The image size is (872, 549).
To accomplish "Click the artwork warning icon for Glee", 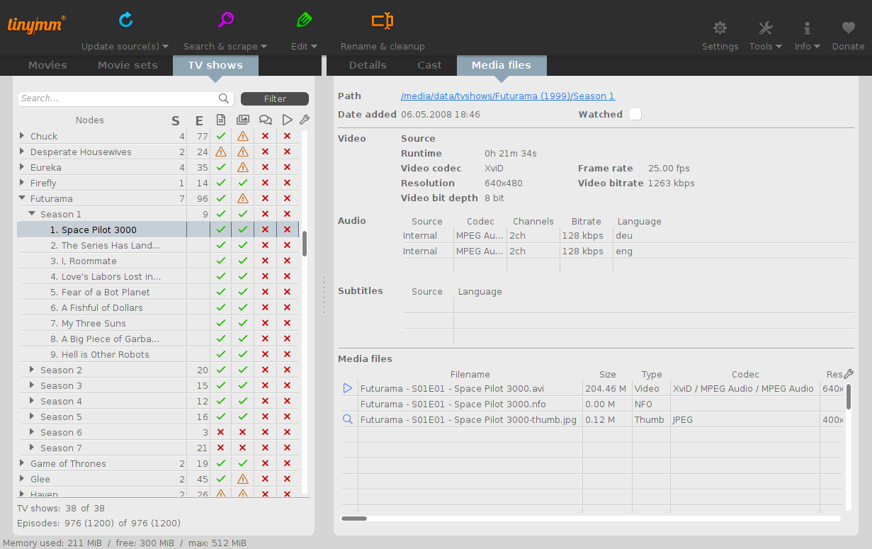I will (x=243, y=479).
